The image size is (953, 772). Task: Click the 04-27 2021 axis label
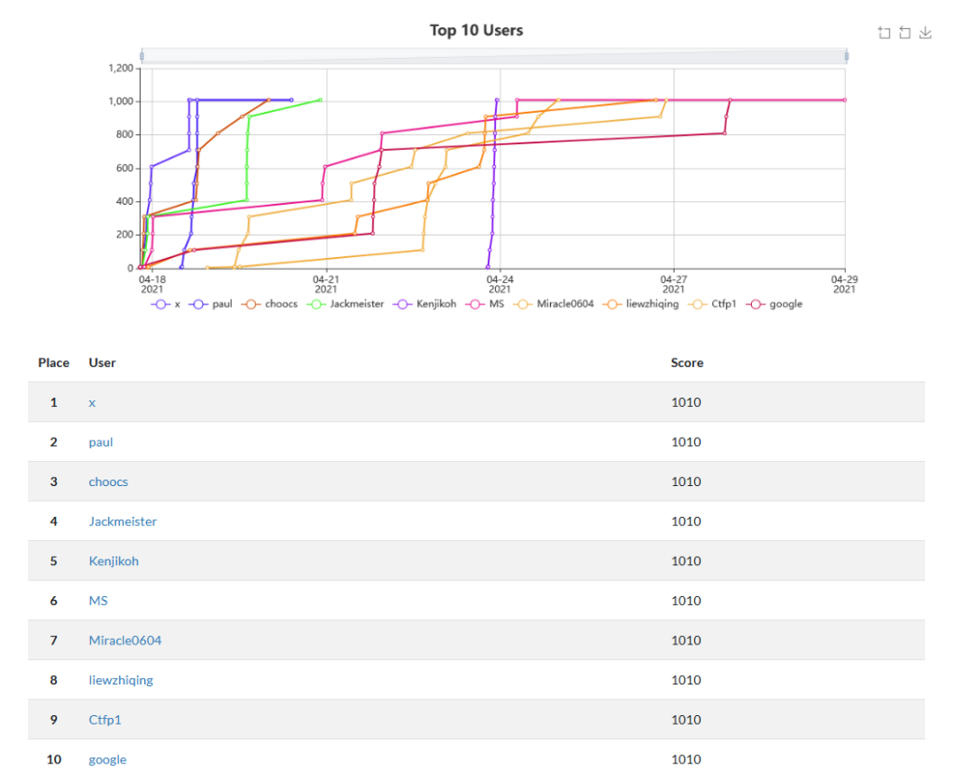point(673,284)
